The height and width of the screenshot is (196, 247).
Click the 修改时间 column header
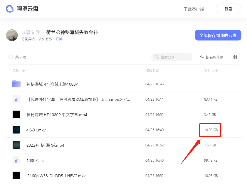point(152,70)
